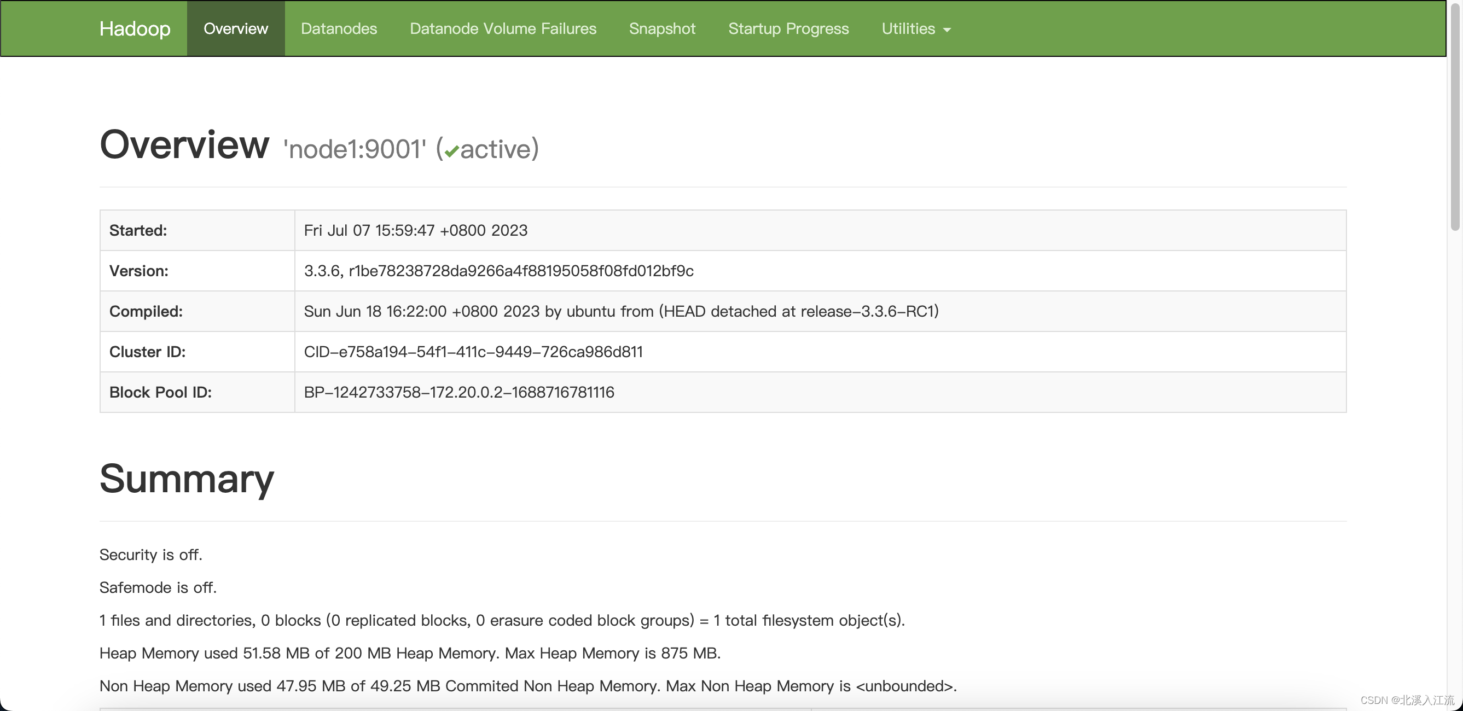Screen dimensions: 1463x711
Task: Click the 'Safemode is off.' line
Action: (x=158, y=587)
